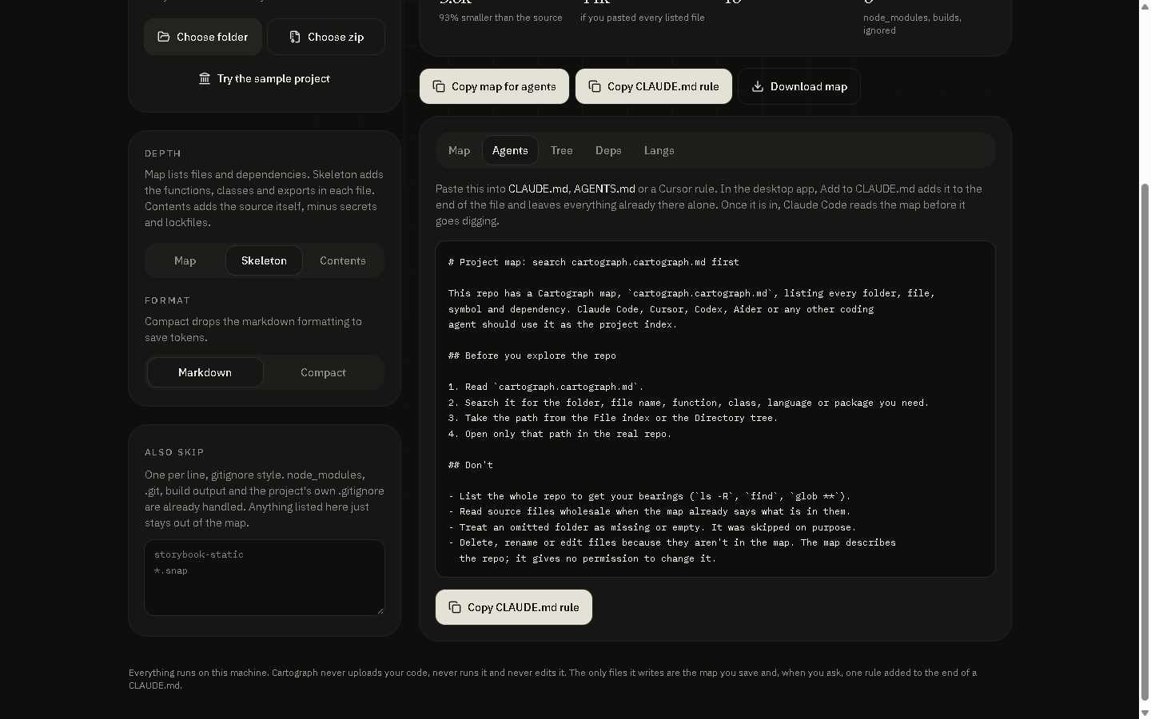Click 'if you pasted every listed file' text
1151x719 pixels.
[643, 18]
